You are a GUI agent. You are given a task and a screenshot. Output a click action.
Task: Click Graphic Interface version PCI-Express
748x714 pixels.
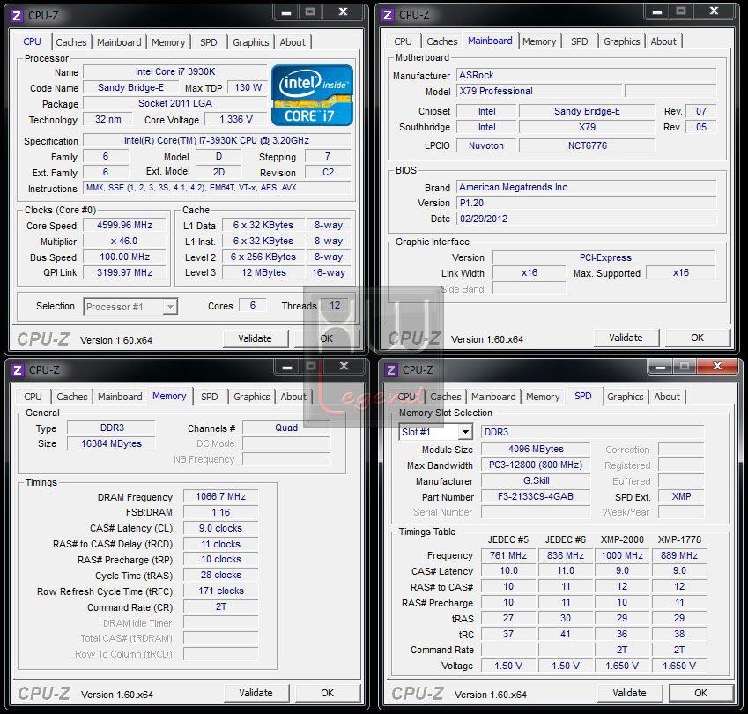[604, 257]
